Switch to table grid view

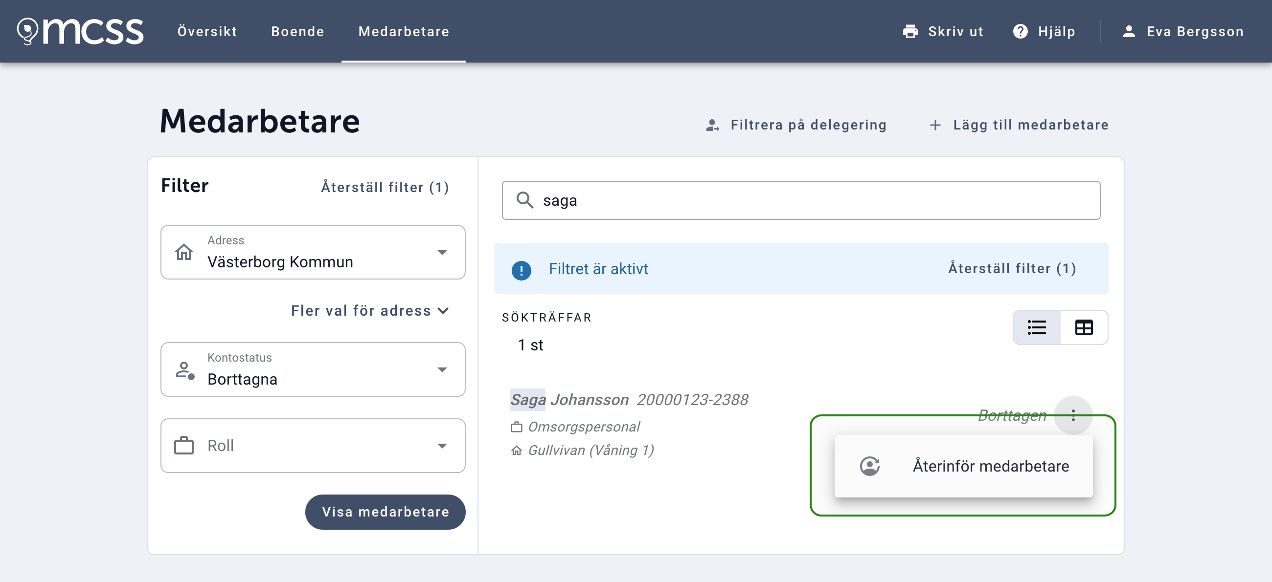click(1083, 327)
